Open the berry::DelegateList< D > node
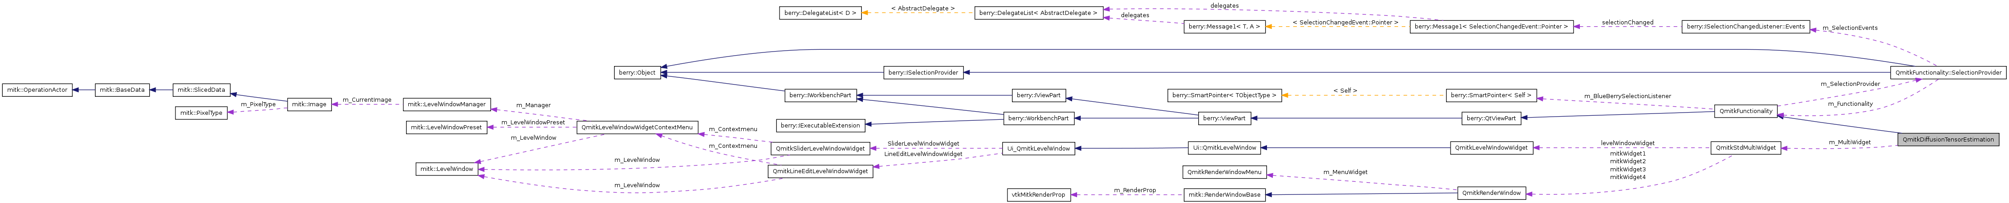The height and width of the screenshot is (203, 2009). click(x=820, y=13)
